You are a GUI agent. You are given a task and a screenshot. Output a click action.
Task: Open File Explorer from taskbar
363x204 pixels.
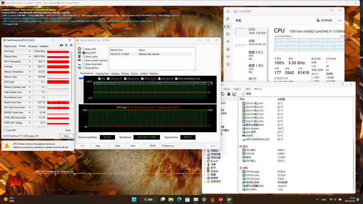(x=171, y=200)
